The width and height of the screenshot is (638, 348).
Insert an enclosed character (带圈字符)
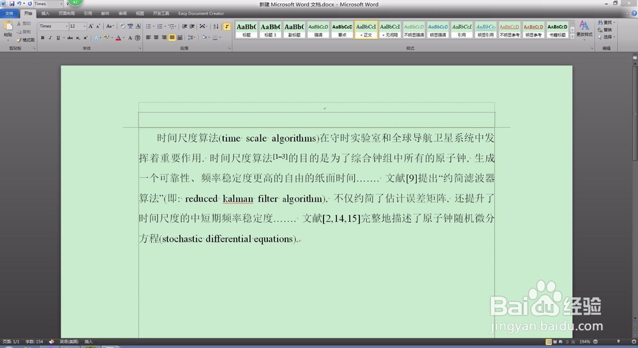(138, 38)
